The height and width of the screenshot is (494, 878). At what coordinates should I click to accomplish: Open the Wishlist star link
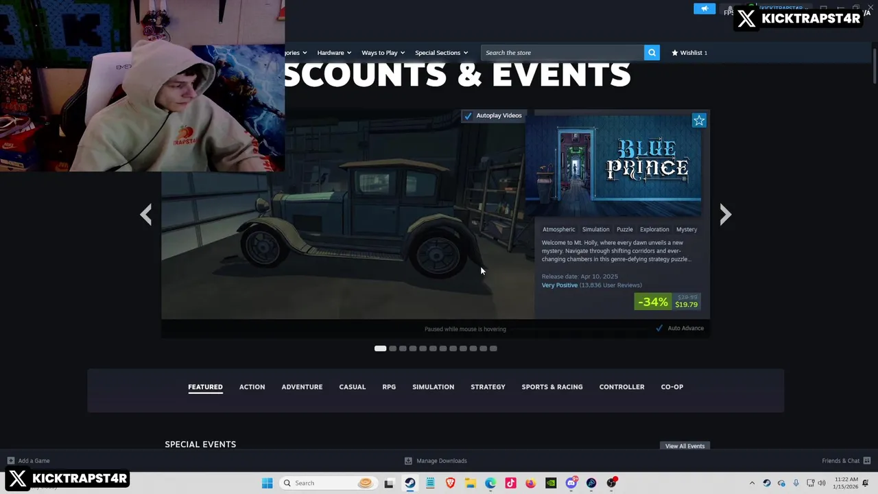[689, 53]
